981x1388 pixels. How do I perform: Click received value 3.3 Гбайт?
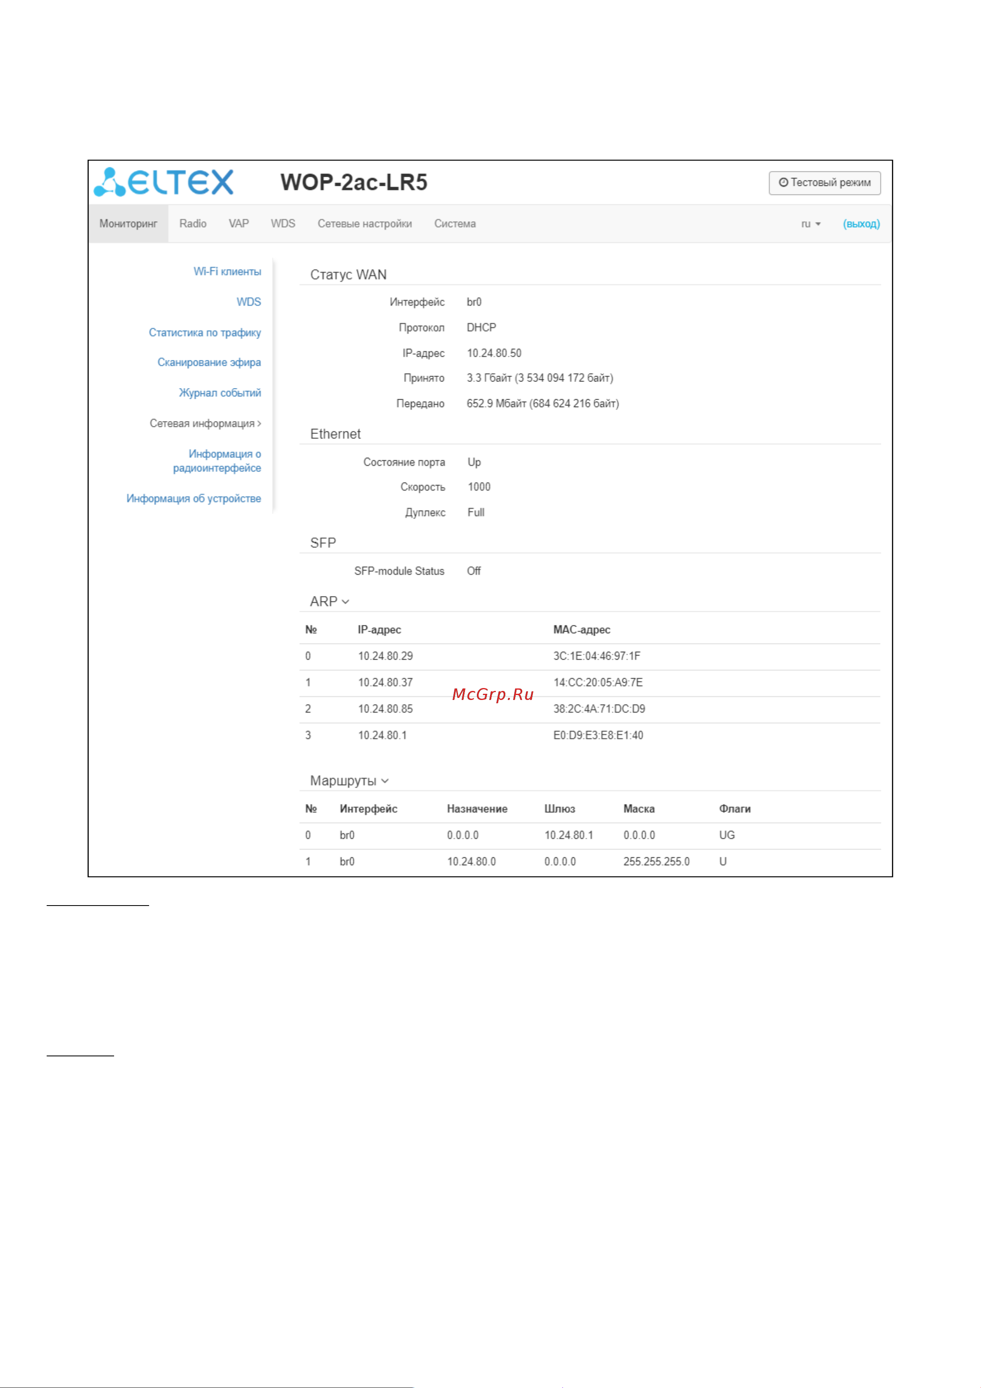coord(540,379)
